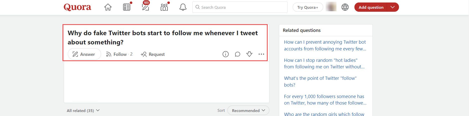Click the Add question button
469x116 pixels.
click(x=371, y=7)
